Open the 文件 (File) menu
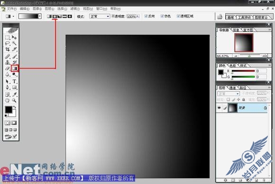Screen dimensions: 275x184 pyautogui.click(x=11, y=9)
